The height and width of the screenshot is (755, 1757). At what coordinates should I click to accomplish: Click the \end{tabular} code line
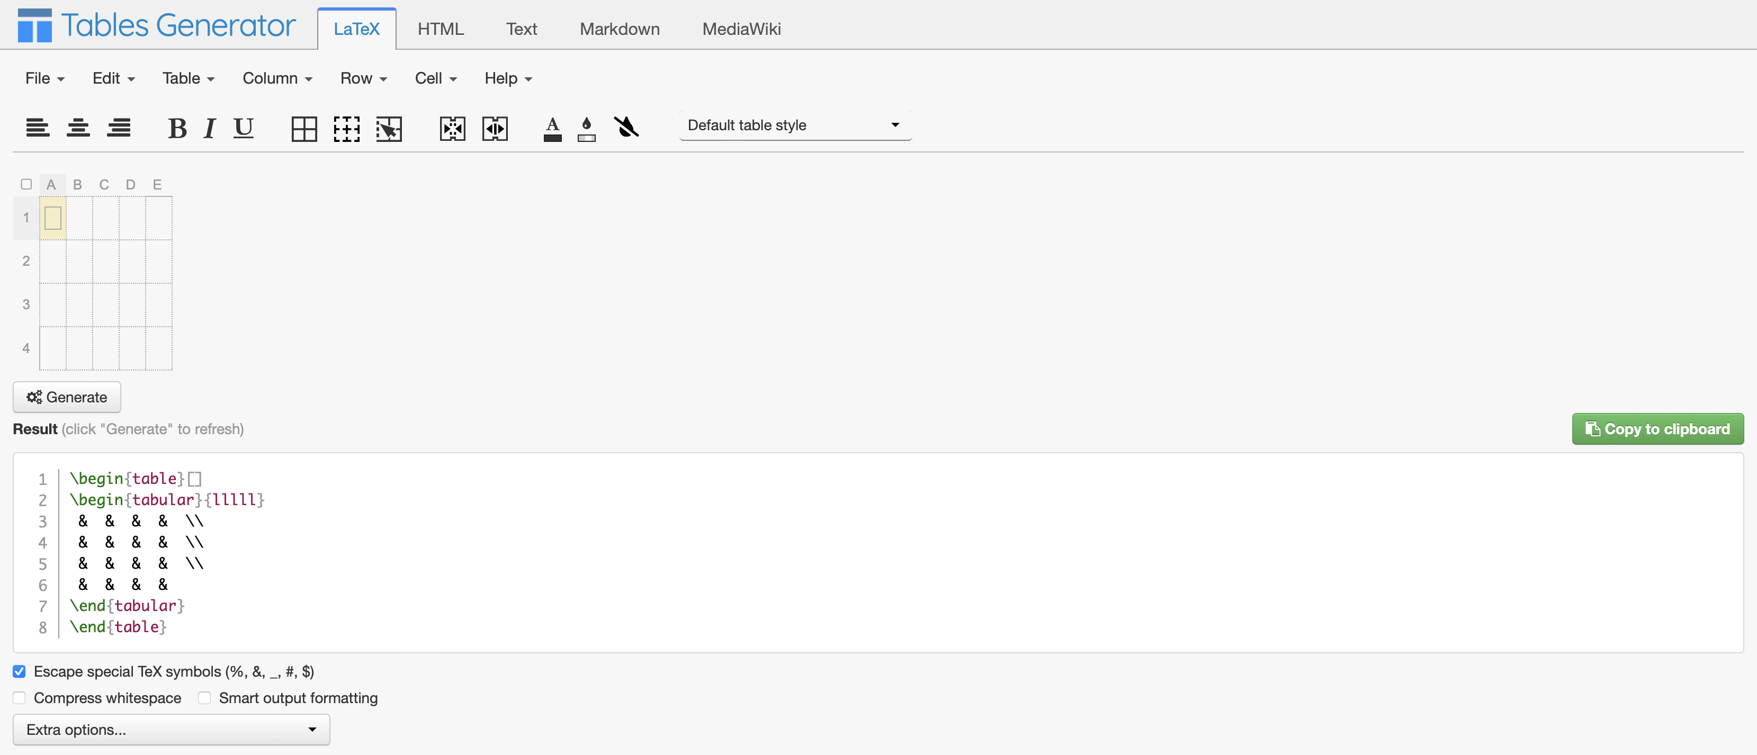coord(127,606)
